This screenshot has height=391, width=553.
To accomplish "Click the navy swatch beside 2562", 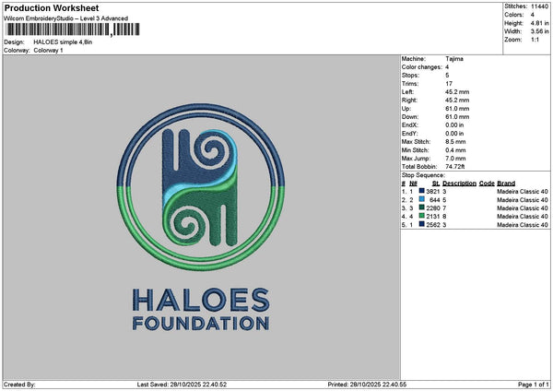I will click(x=421, y=224).
